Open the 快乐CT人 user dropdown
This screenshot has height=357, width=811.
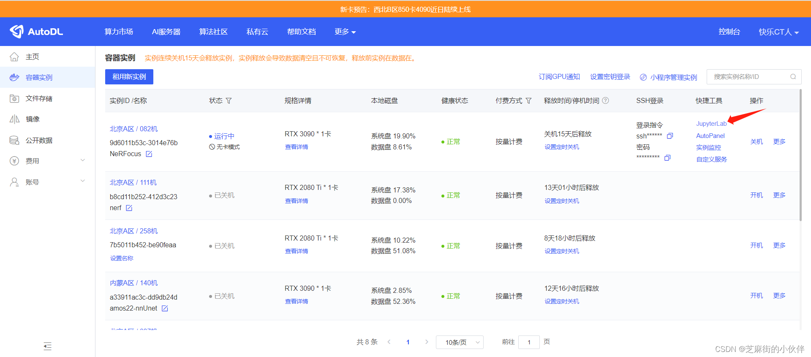(x=778, y=32)
